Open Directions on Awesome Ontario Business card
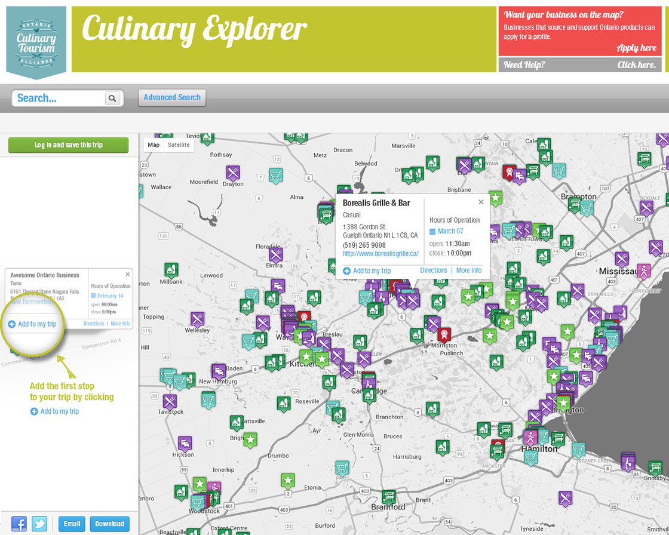Viewport: 669px width, 535px height. (94, 324)
